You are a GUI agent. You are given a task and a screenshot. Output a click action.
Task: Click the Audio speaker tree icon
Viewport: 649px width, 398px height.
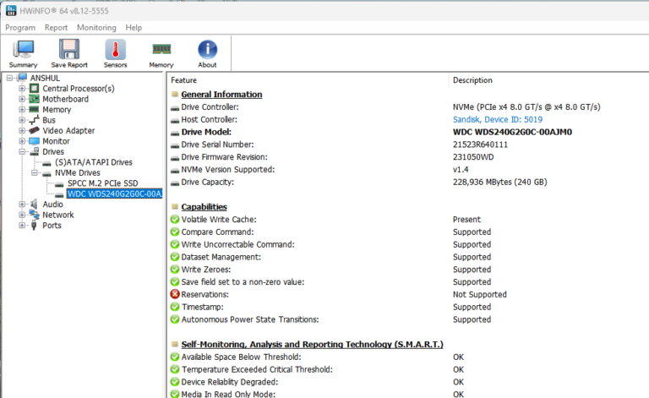tap(34, 204)
